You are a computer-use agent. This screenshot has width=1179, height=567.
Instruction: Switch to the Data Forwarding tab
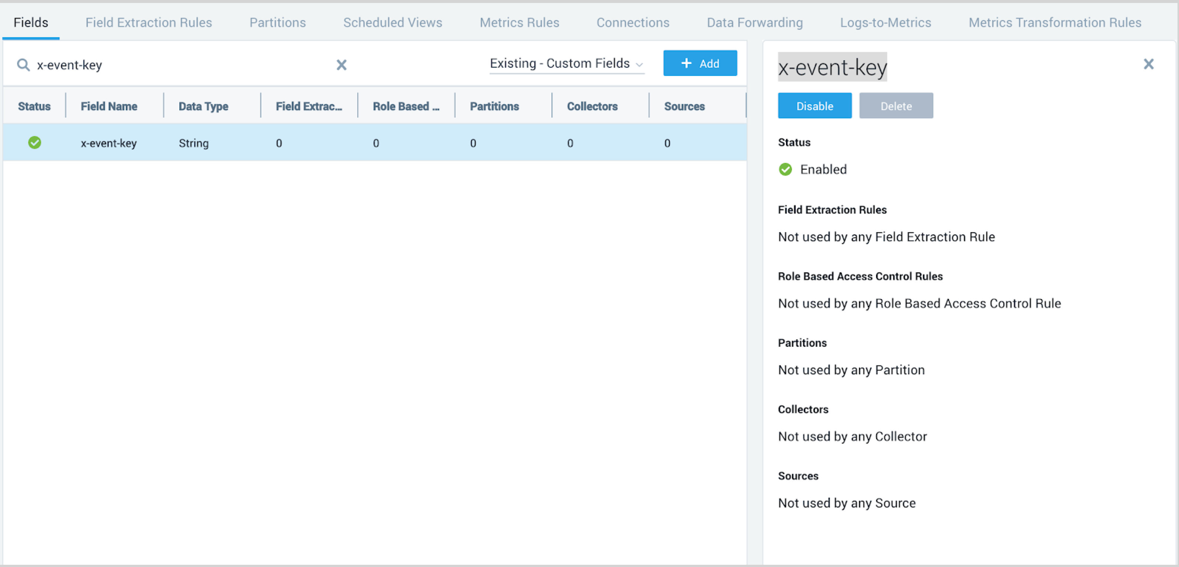754,22
